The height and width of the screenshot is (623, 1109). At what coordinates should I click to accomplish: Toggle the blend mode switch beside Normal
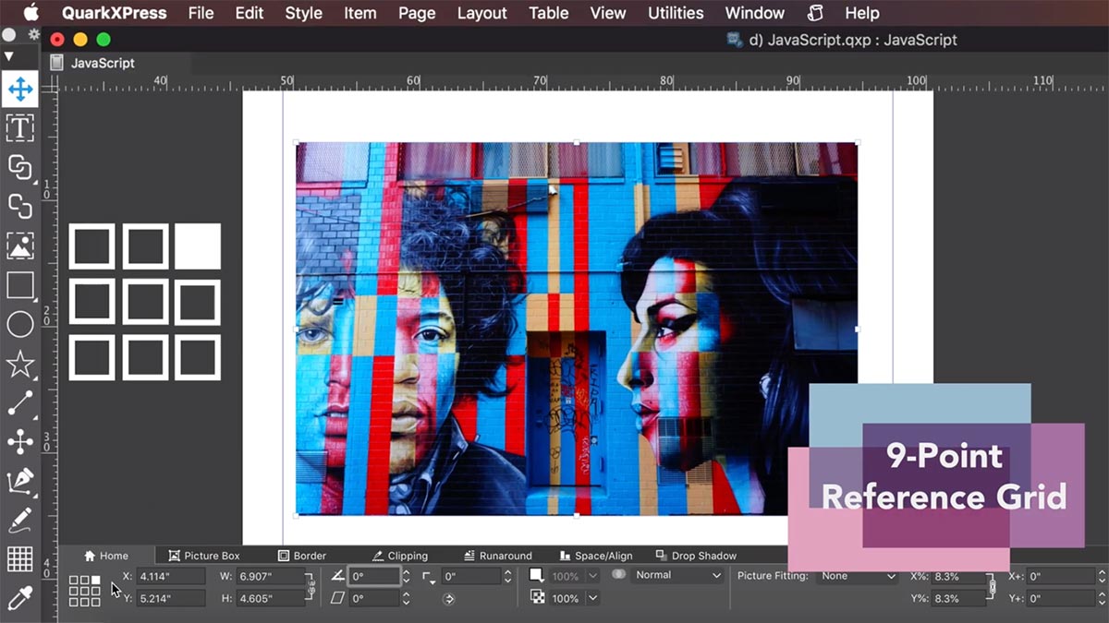pyautogui.click(x=618, y=574)
